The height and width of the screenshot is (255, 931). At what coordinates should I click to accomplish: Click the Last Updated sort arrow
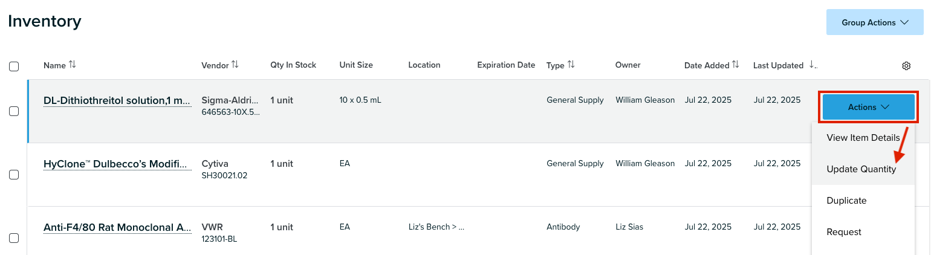click(813, 65)
